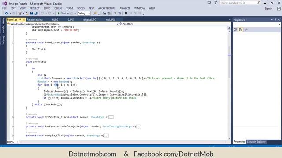Toggle a bookmark with the bookmark icon
This screenshot has height=158, width=282.
tap(126, 14)
